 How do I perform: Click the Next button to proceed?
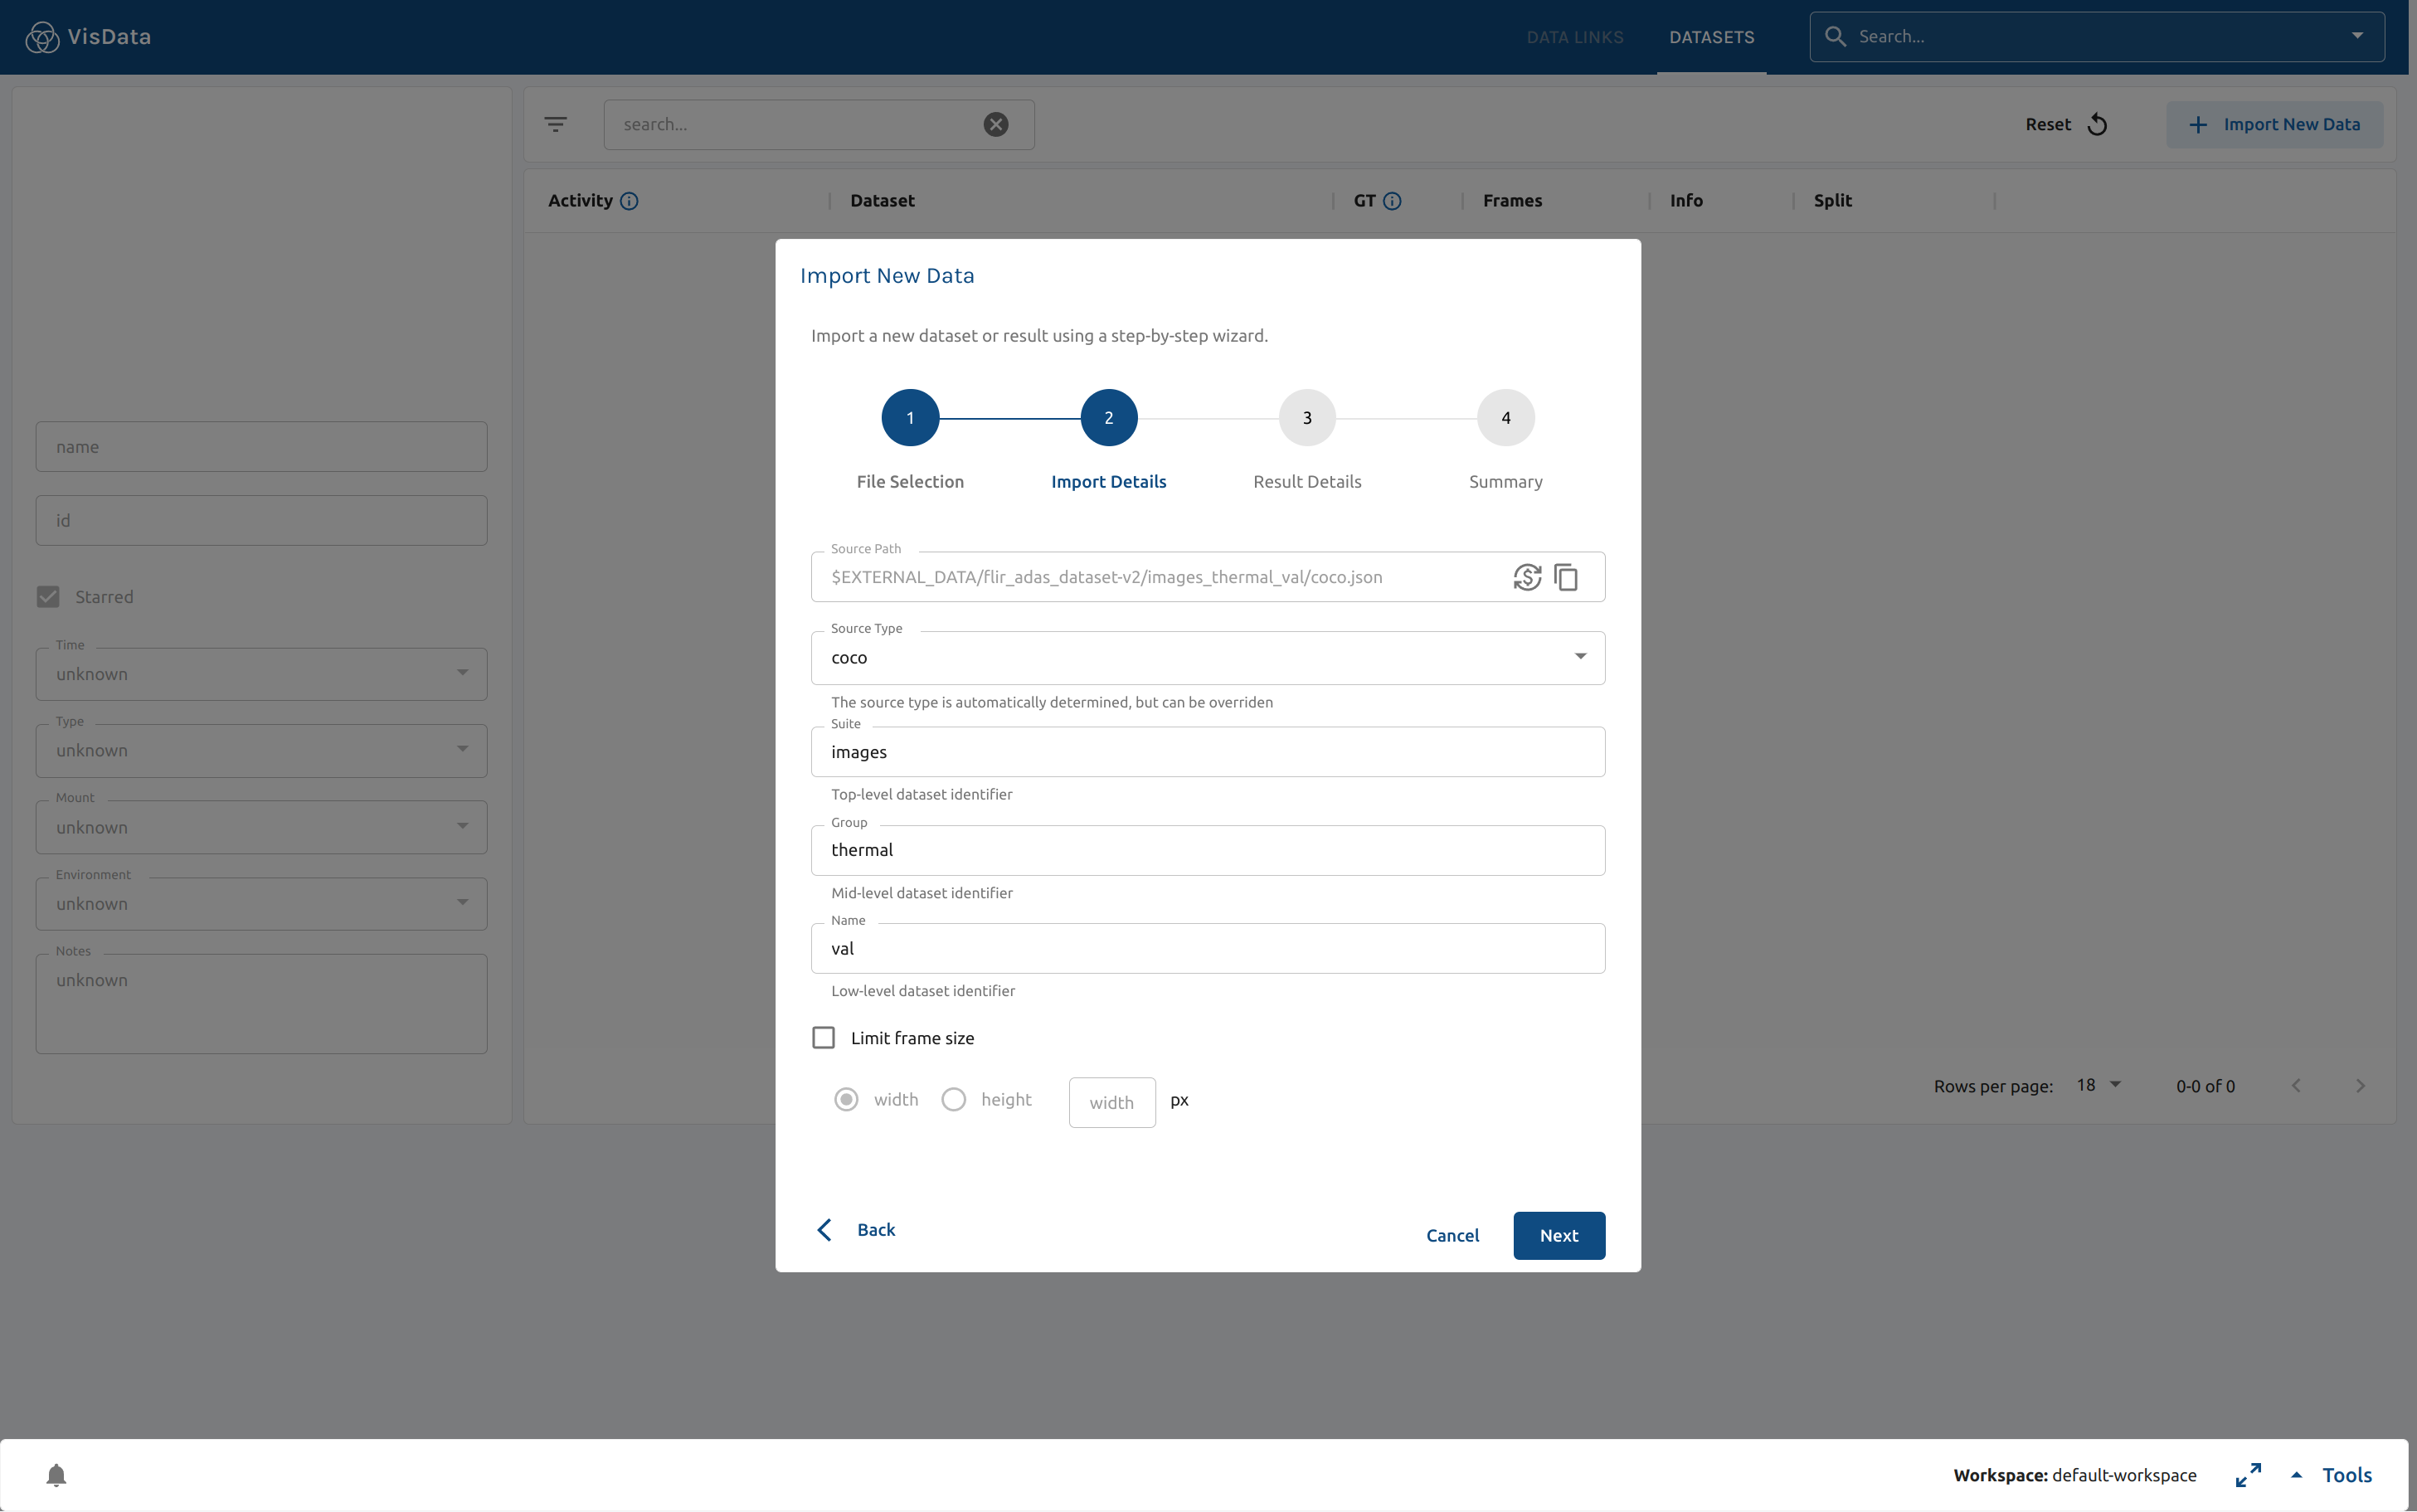(x=1559, y=1233)
